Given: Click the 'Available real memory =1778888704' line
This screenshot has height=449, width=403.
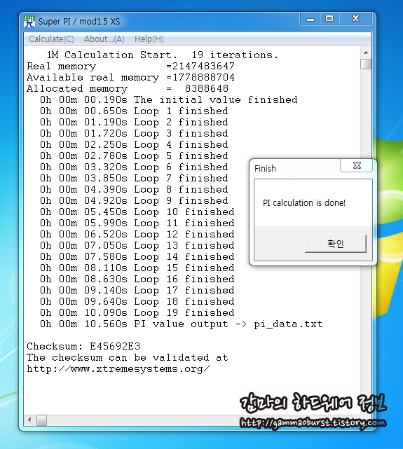Looking at the screenshot, I should pyautogui.click(x=130, y=77).
